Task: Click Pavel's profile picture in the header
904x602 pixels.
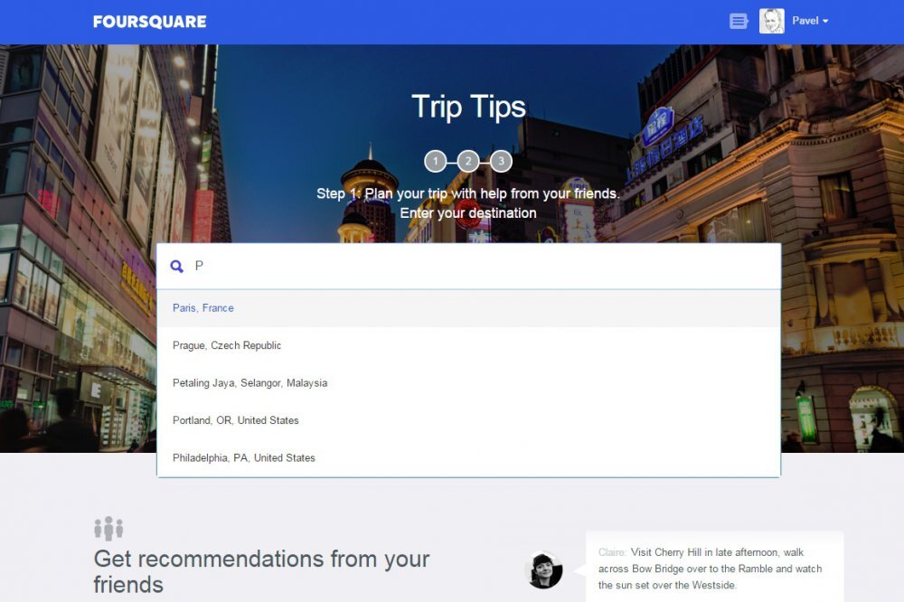Action: tap(770, 21)
